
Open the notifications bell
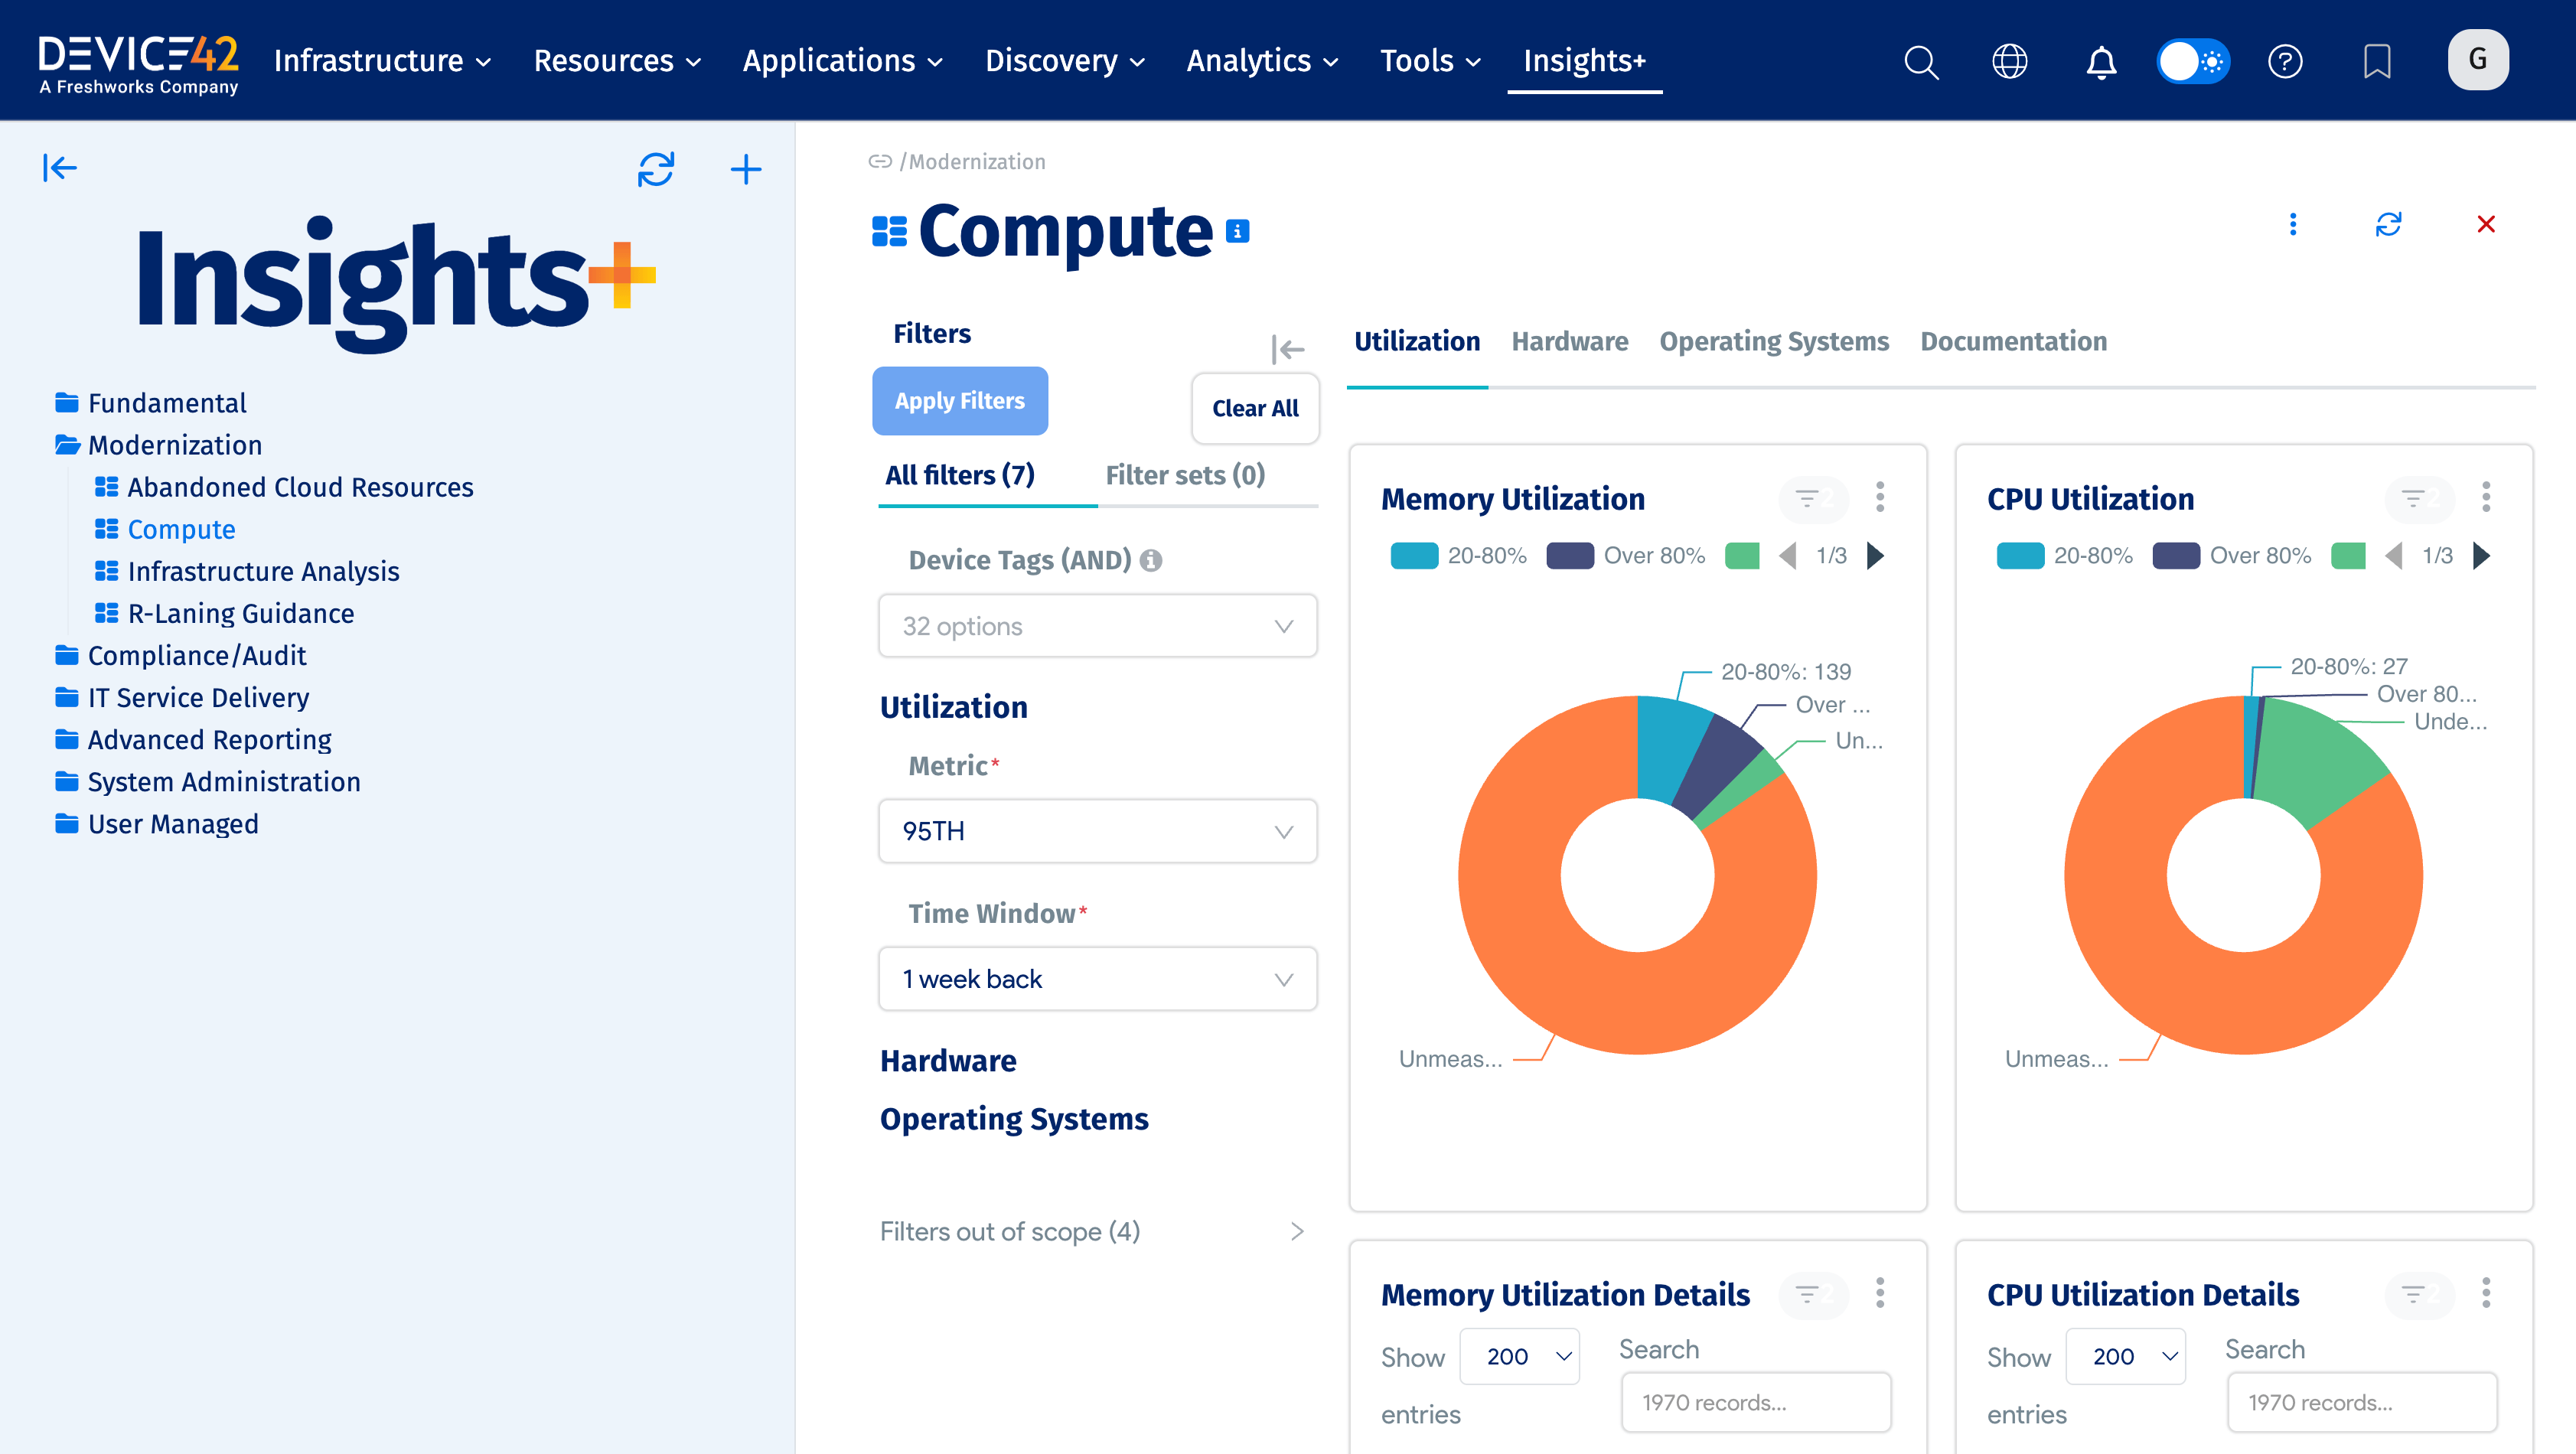pyautogui.click(x=2101, y=62)
